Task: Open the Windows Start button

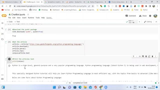Action: pos(54,87)
